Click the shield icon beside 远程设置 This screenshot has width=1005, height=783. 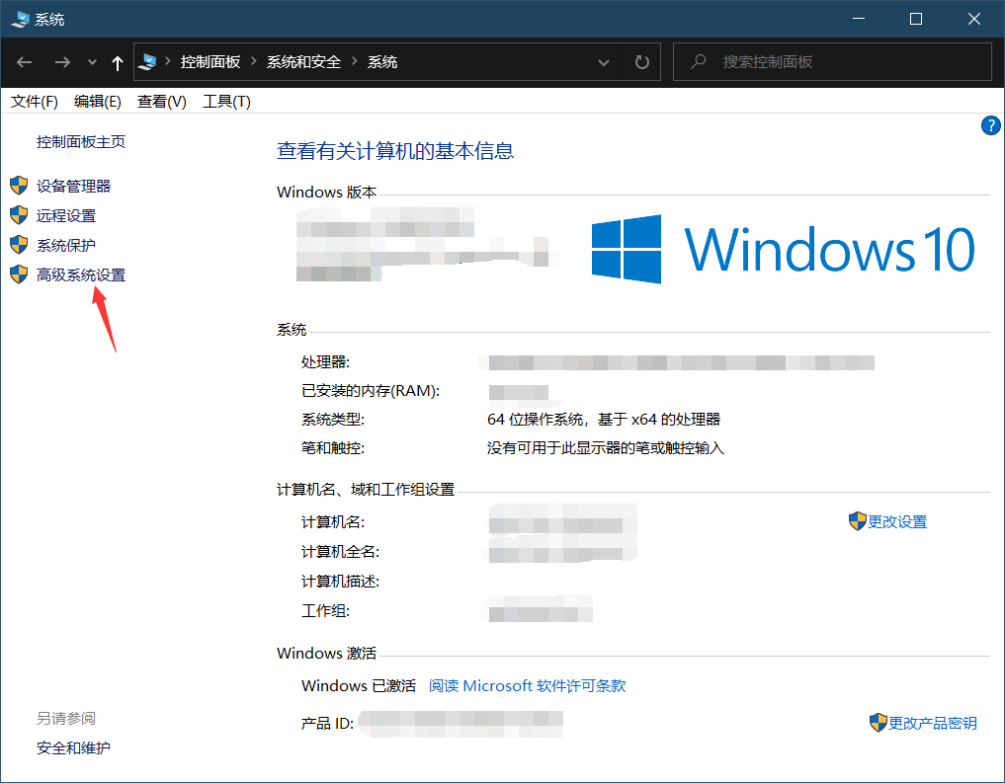click(19, 215)
